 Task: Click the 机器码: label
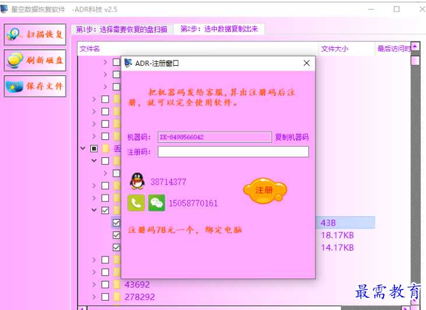click(x=139, y=137)
